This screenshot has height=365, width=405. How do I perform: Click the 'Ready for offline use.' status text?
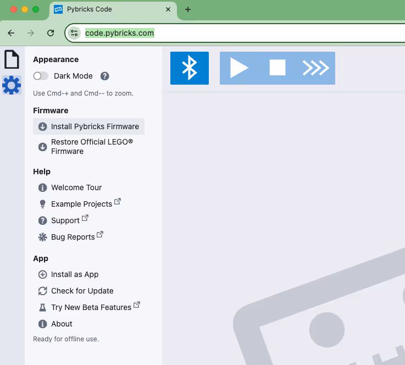click(x=66, y=339)
